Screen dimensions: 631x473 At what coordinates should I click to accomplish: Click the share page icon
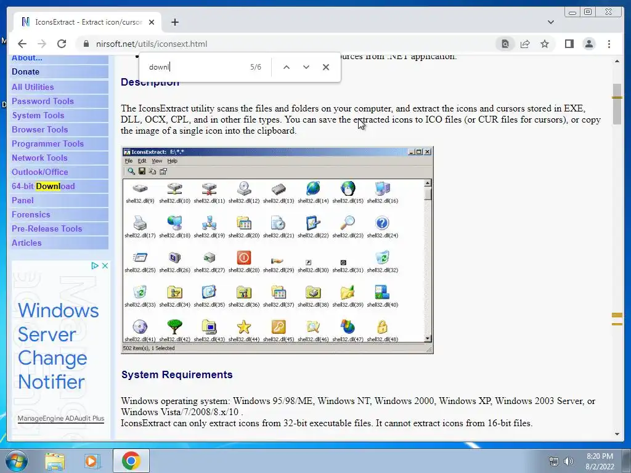525,44
